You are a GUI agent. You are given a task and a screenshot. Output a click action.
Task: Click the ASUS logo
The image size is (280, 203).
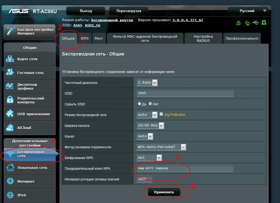coord(18,11)
